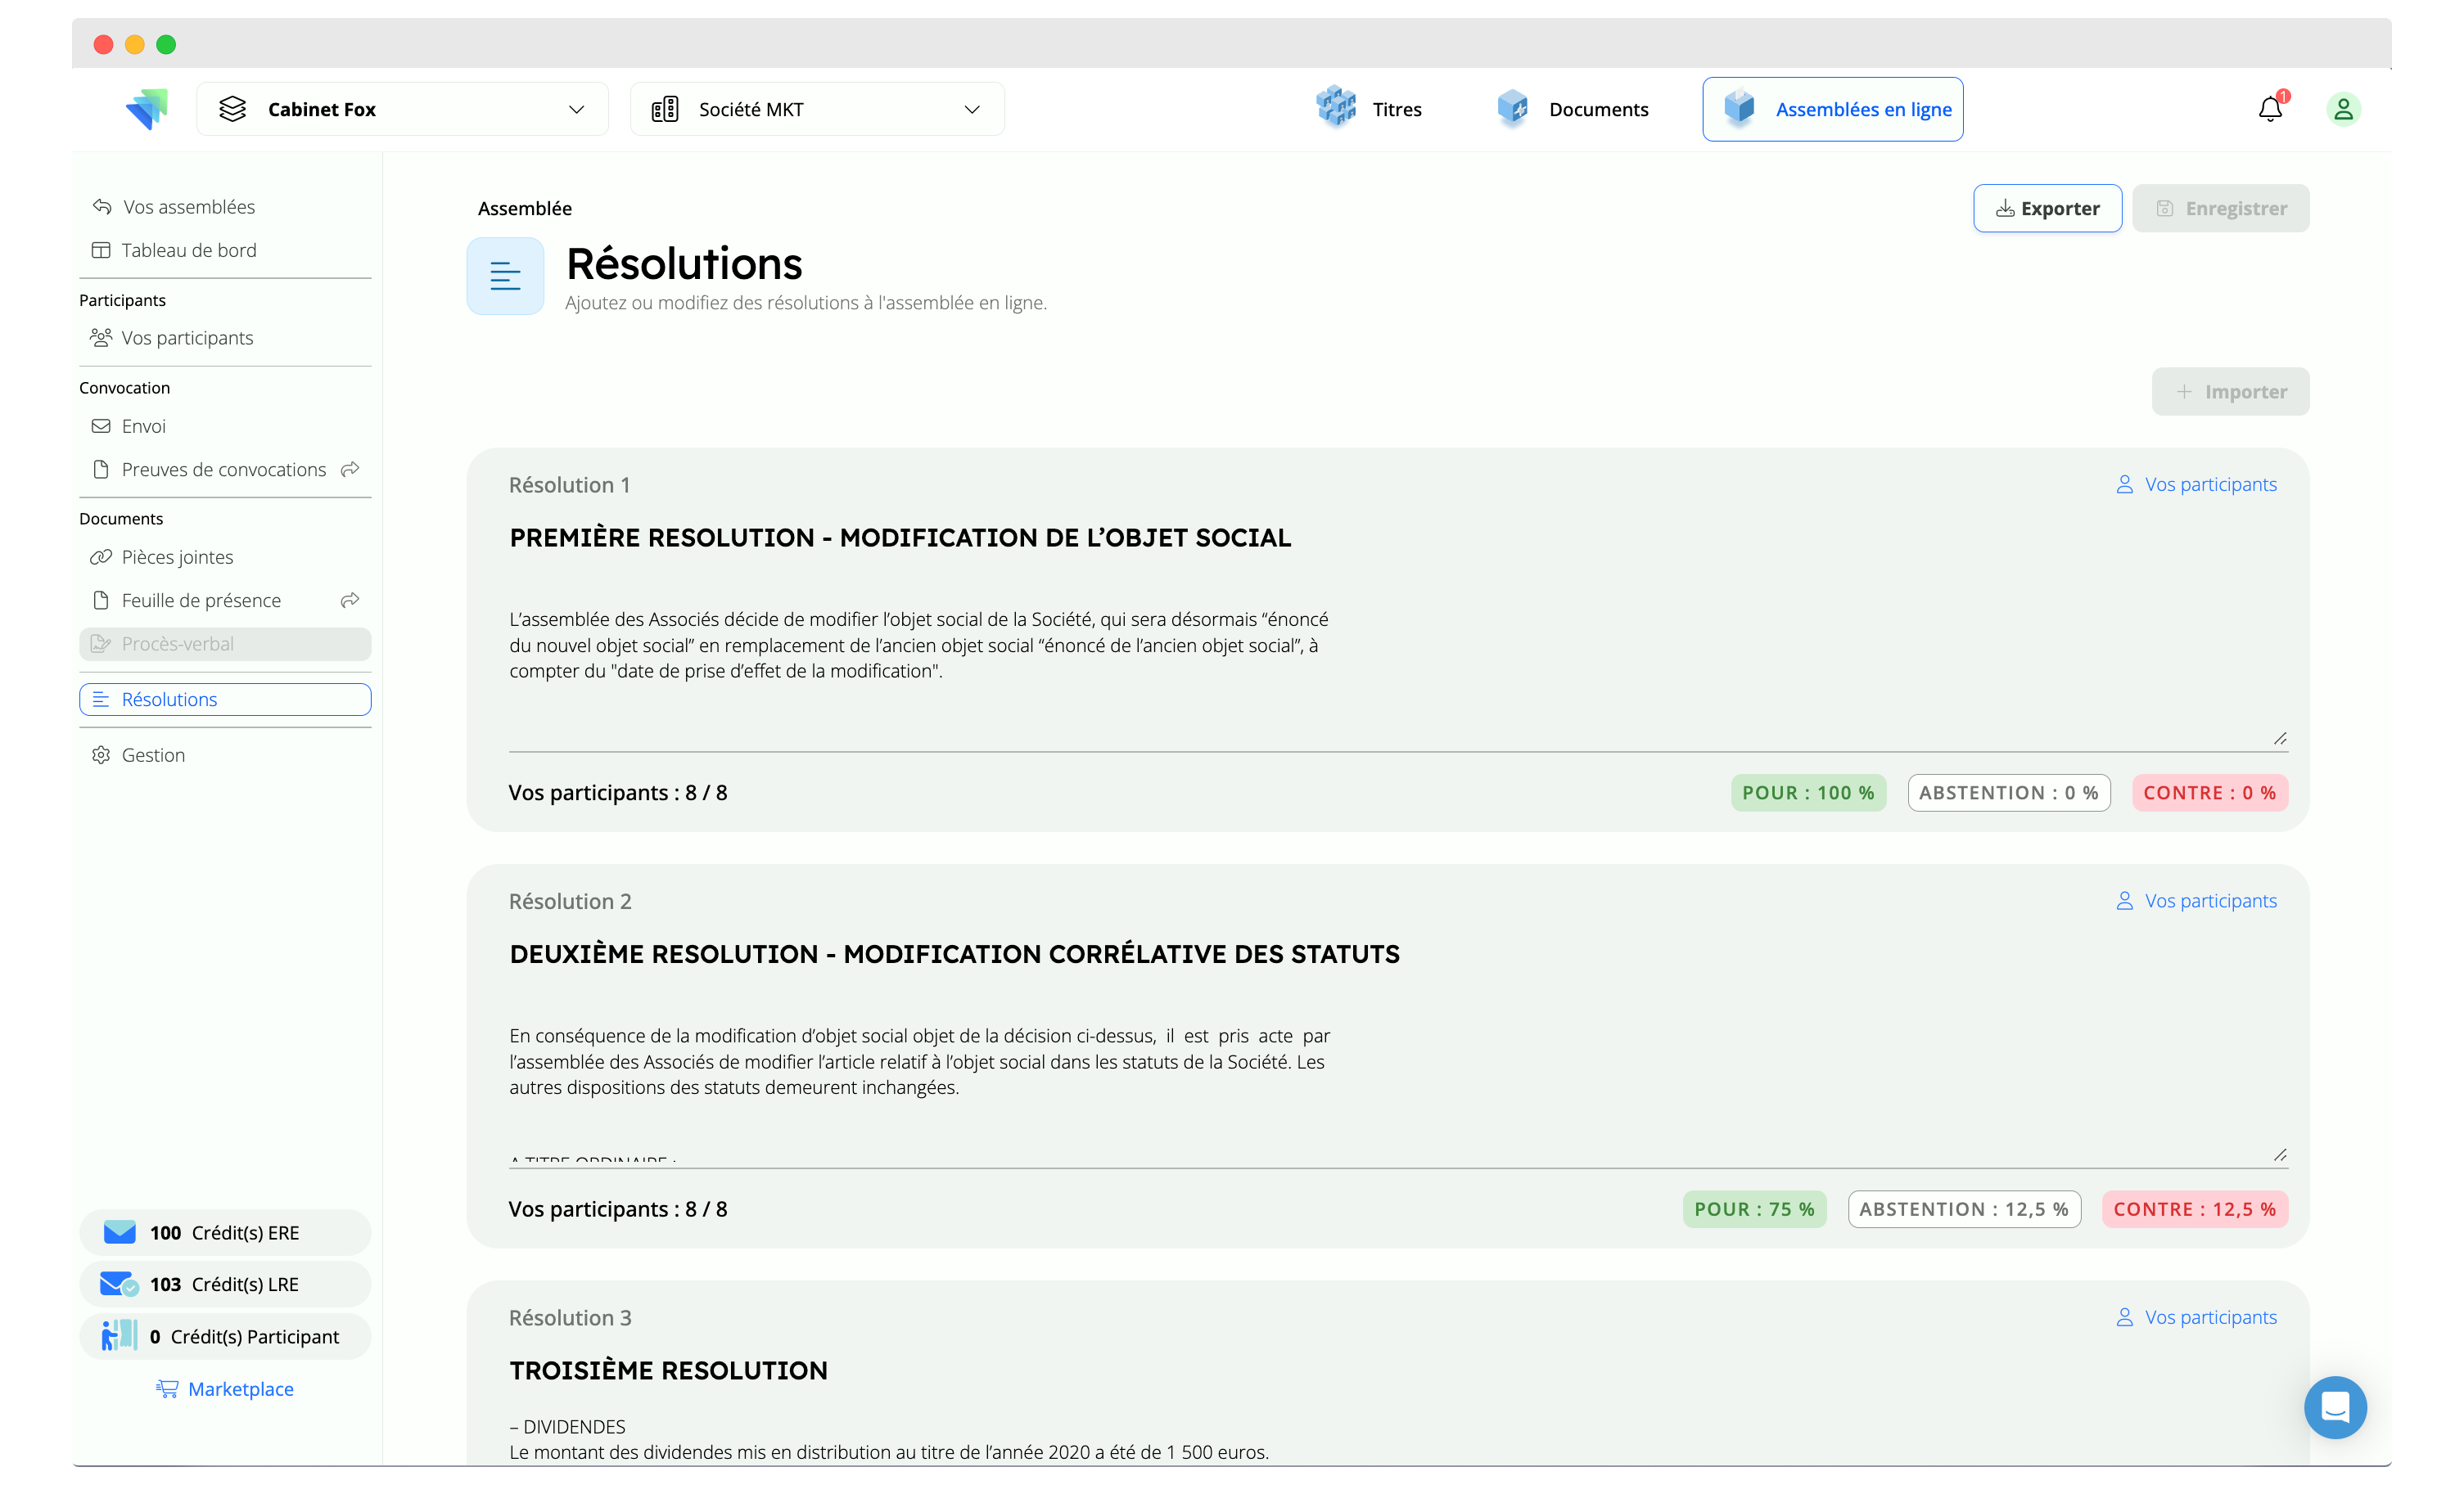
Task: Click CONTRE : 0 % badge
Action: coord(2210,793)
